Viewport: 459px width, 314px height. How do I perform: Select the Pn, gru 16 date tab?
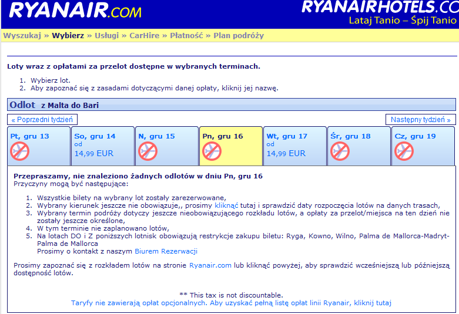(x=231, y=146)
